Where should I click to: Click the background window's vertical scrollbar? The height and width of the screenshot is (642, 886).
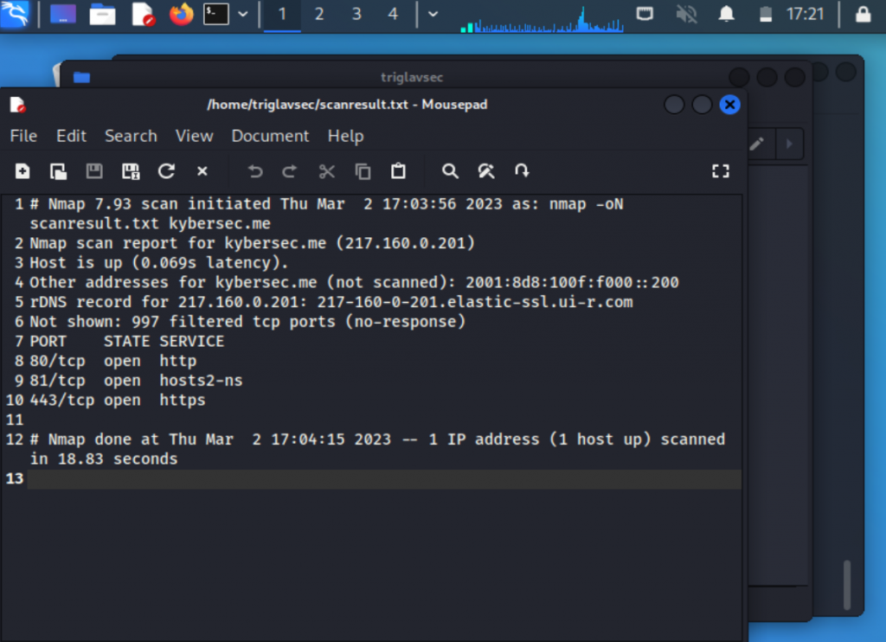point(846,585)
